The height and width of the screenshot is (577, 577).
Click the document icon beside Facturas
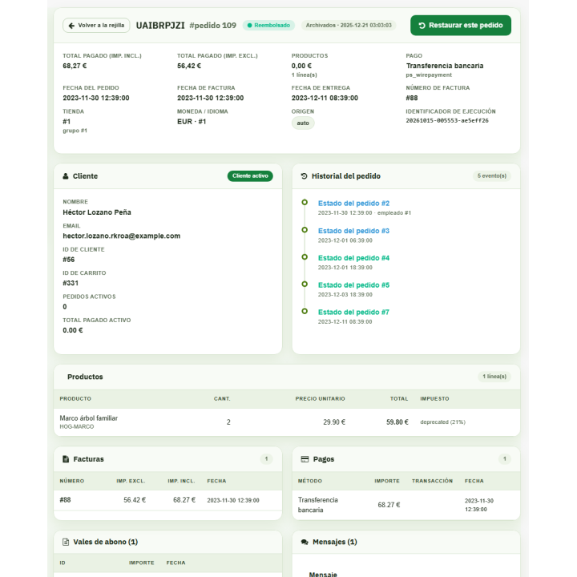(x=66, y=459)
